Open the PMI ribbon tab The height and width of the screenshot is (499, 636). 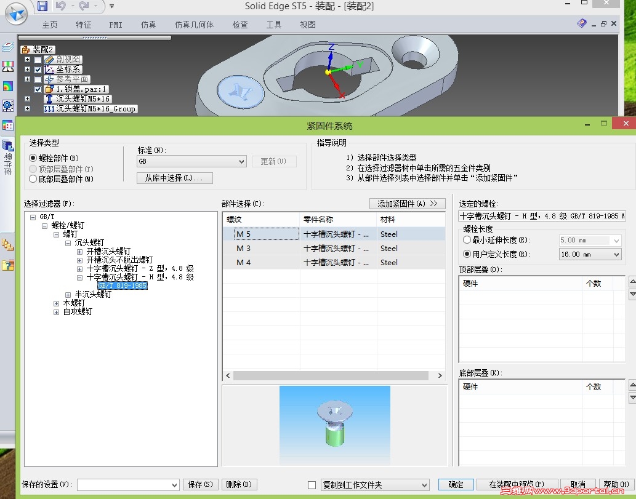coord(116,25)
